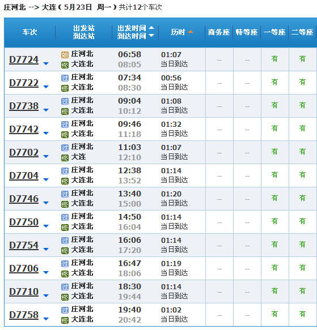Open train D7754 link
The height and width of the screenshot is (330, 317).
(24, 246)
